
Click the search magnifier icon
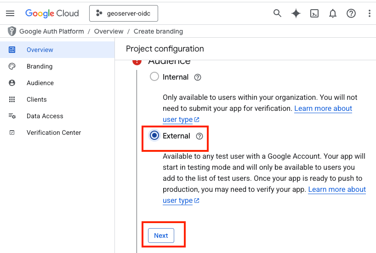tap(277, 13)
